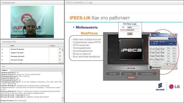The image size is (184, 103).
Task: Tick checkbox next to Салахов Ильдар
Action: 2,60
